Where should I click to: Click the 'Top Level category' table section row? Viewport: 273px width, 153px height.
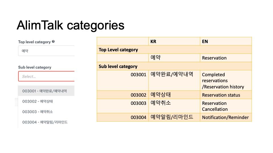[x=174, y=50]
